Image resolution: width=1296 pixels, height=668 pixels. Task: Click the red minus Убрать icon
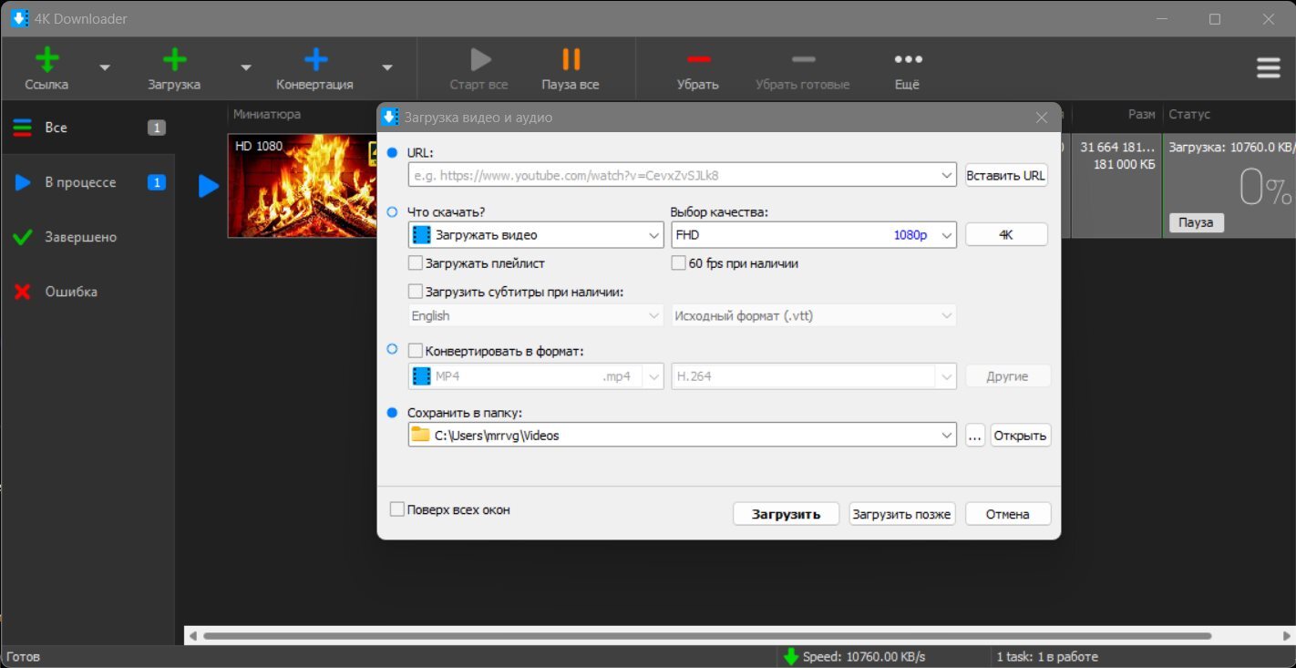(698, 59)
